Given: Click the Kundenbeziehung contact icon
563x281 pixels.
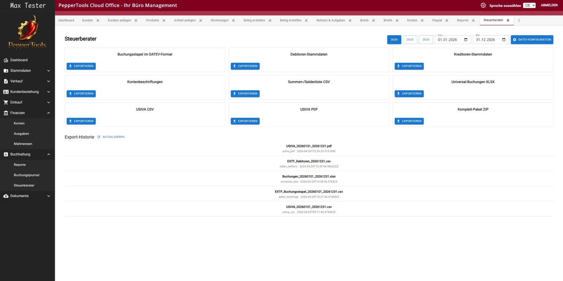Looking at the screenshot, I should (6, 92).
